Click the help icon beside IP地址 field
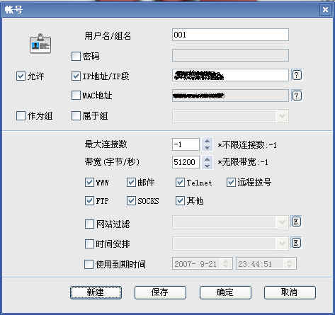 [297, 75]
